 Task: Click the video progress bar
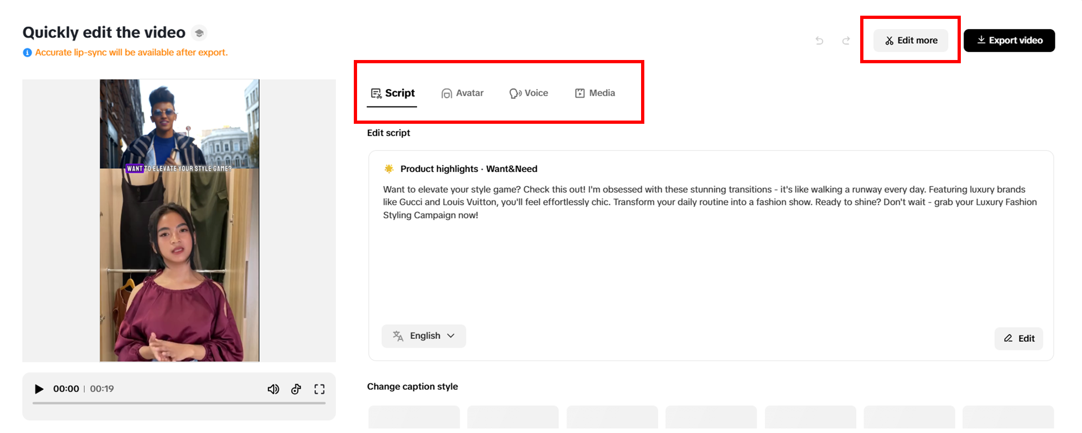coord(179,403)
